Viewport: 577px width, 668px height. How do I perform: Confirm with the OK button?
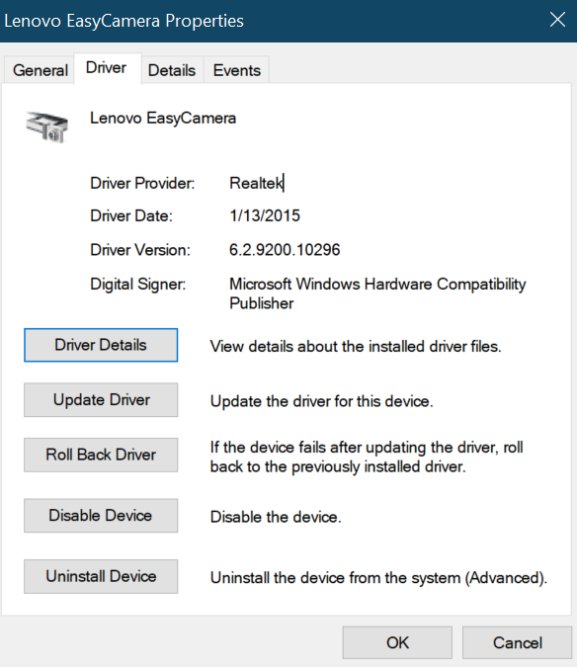click(397, 642)
